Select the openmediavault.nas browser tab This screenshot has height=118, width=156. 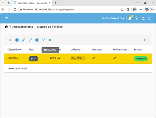coord(32,3)
